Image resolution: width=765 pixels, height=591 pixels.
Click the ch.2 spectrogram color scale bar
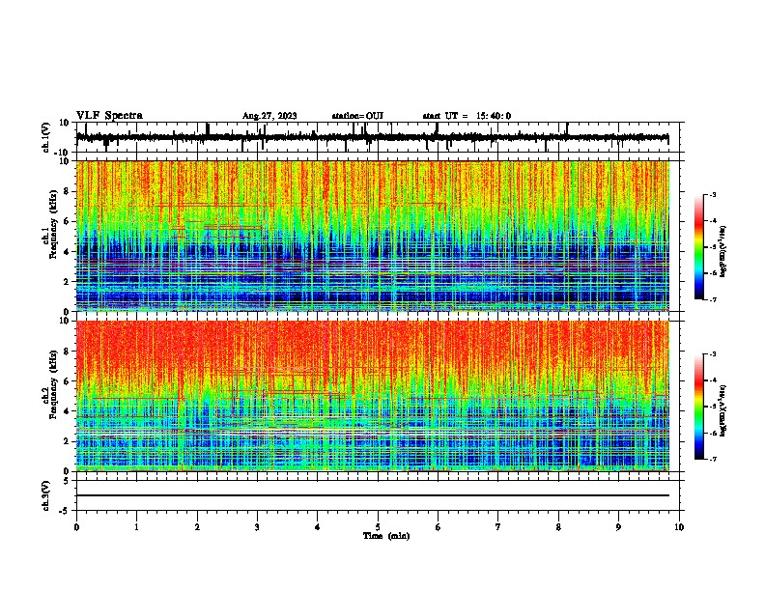(698, 407)
